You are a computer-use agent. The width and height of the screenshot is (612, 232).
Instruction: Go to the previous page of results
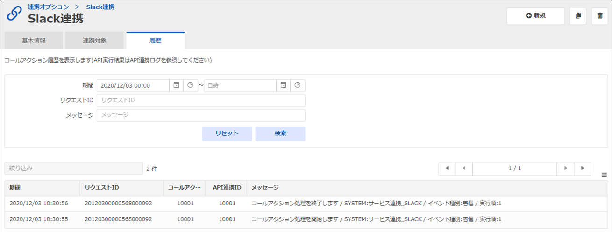[464, 169]
